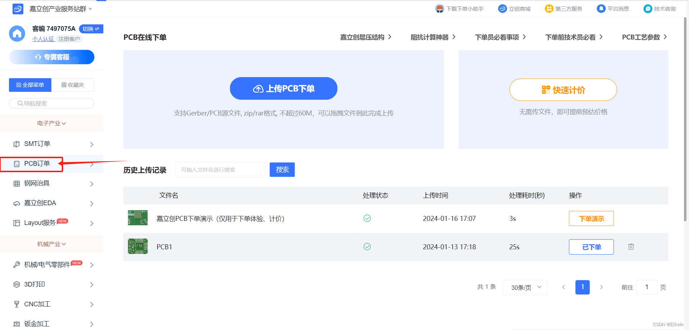Expand the 嘉立创EDA chevron arrow

pyautogui.click(x=92, y=203)
